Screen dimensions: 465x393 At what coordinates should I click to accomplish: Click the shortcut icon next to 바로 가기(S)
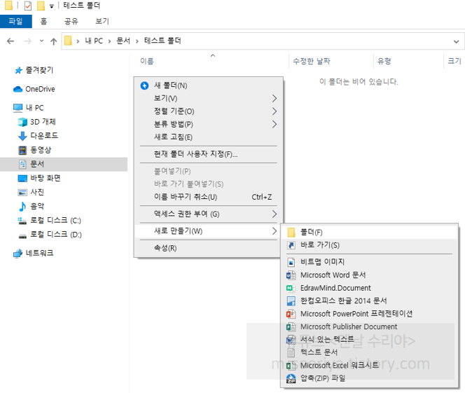pos(291,245)
